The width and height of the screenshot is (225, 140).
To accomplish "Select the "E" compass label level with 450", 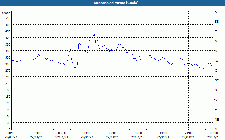I will pos(216,31).
